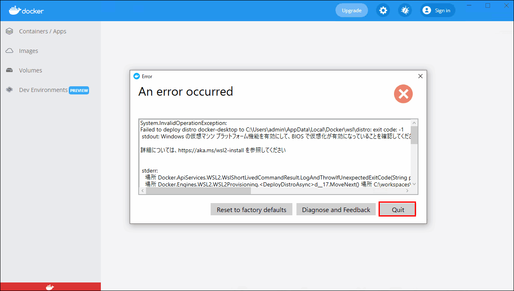Click Diagnose and Feedback
This screenshot has height=291, width=514.
point(336,210)
